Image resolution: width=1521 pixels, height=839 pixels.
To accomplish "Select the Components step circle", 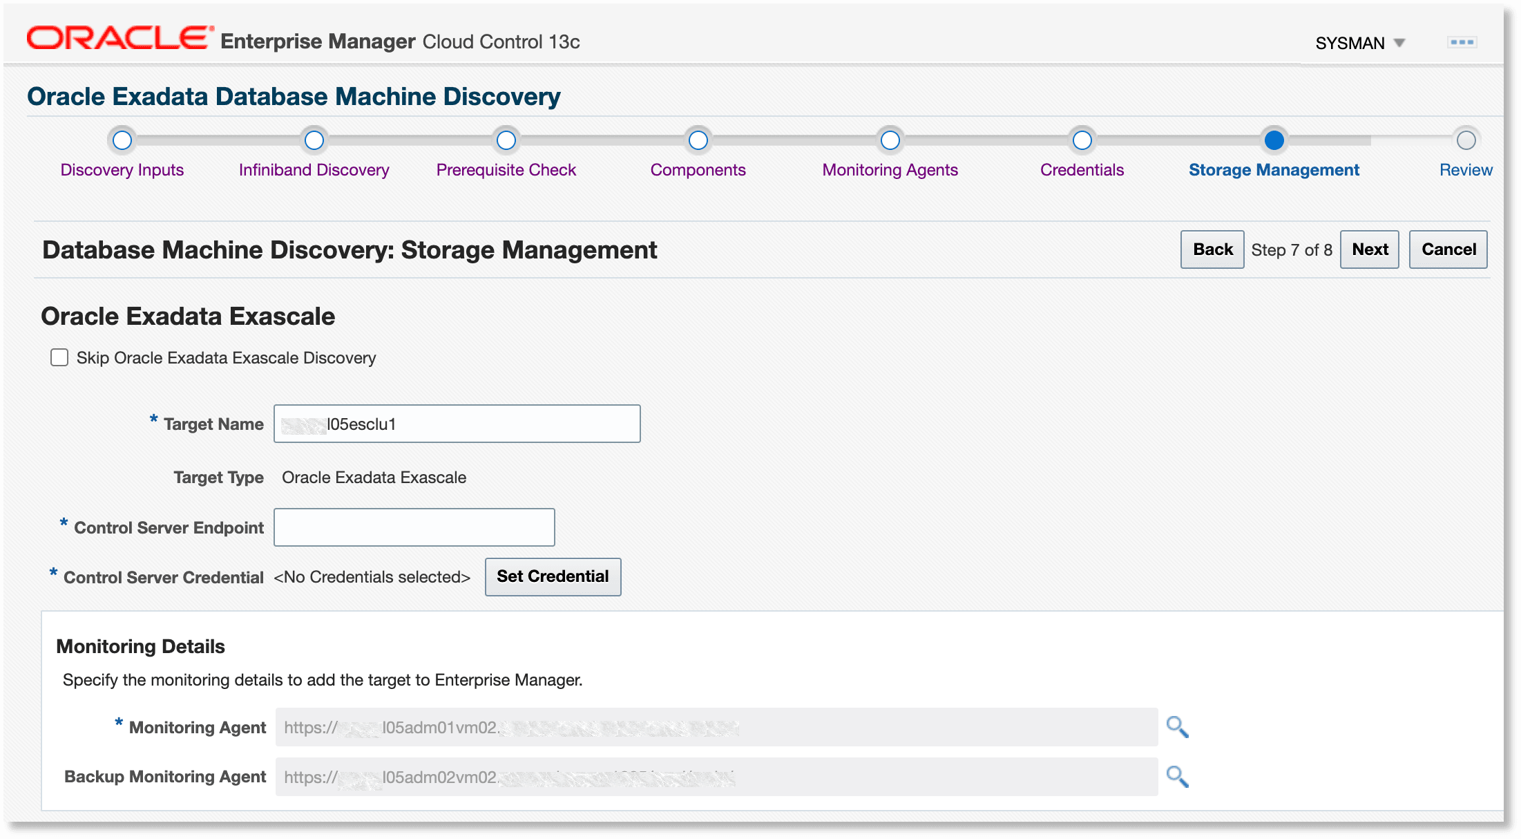I will coord(698,140).
